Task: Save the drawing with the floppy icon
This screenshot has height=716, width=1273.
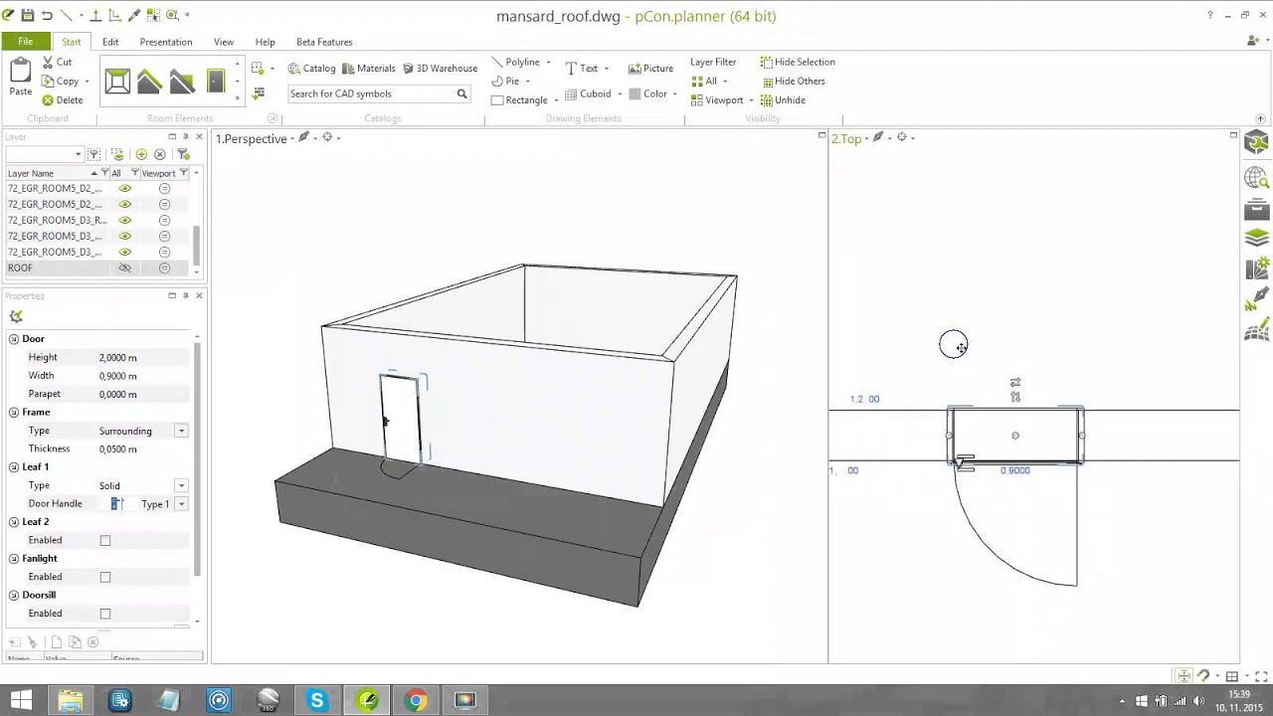Action: pos(28,15)
